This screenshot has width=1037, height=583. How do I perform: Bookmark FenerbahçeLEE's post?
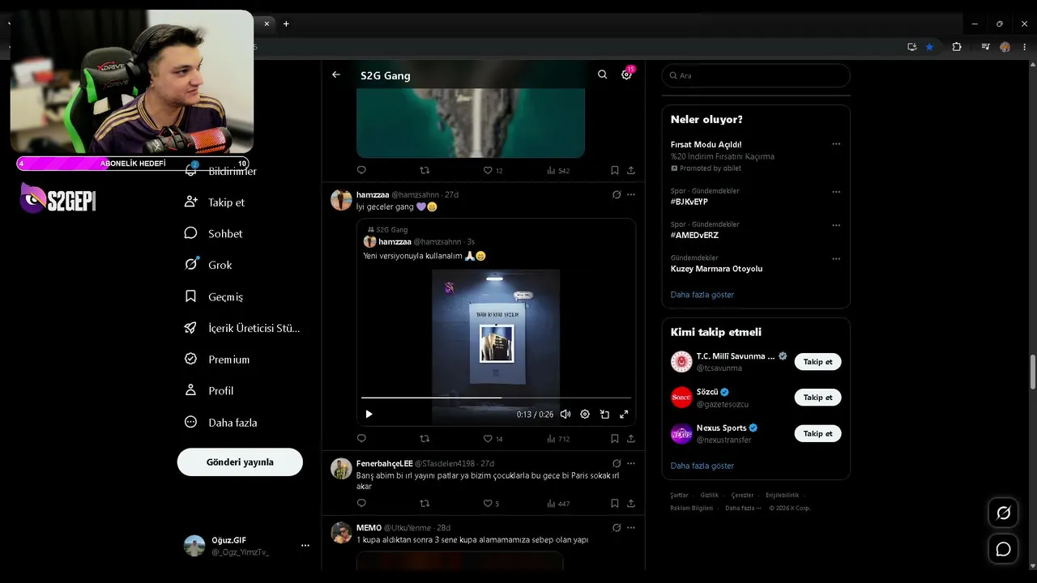click(x=615, y=504)
